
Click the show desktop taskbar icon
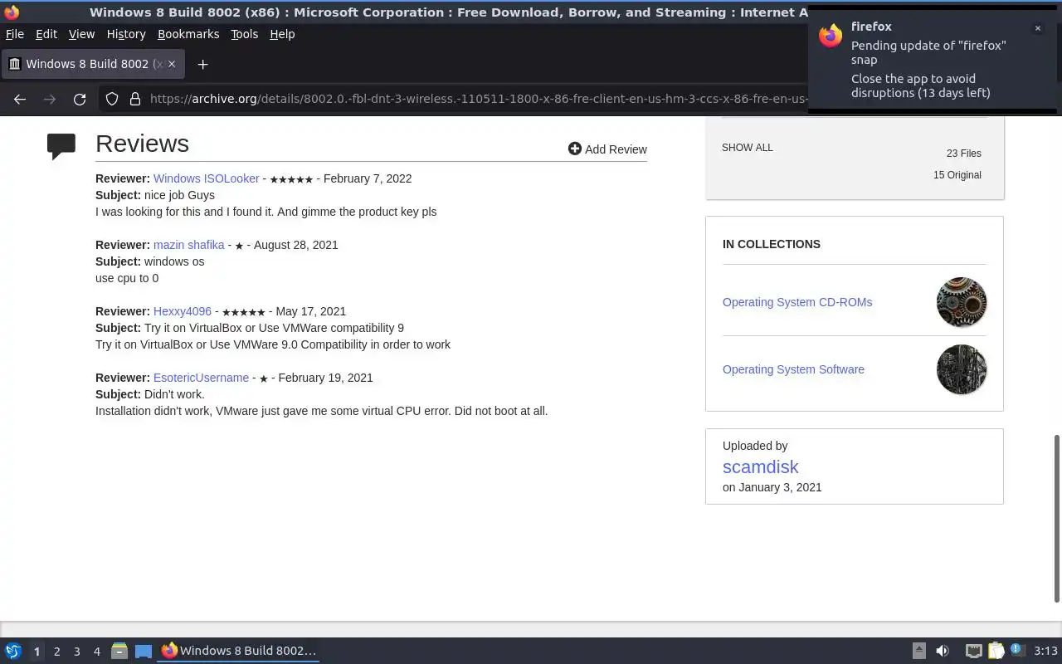pos(144,651)
